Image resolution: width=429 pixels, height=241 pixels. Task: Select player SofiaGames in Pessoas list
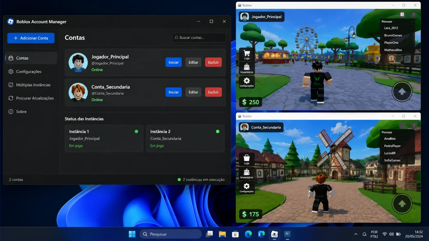pos(392,160)
